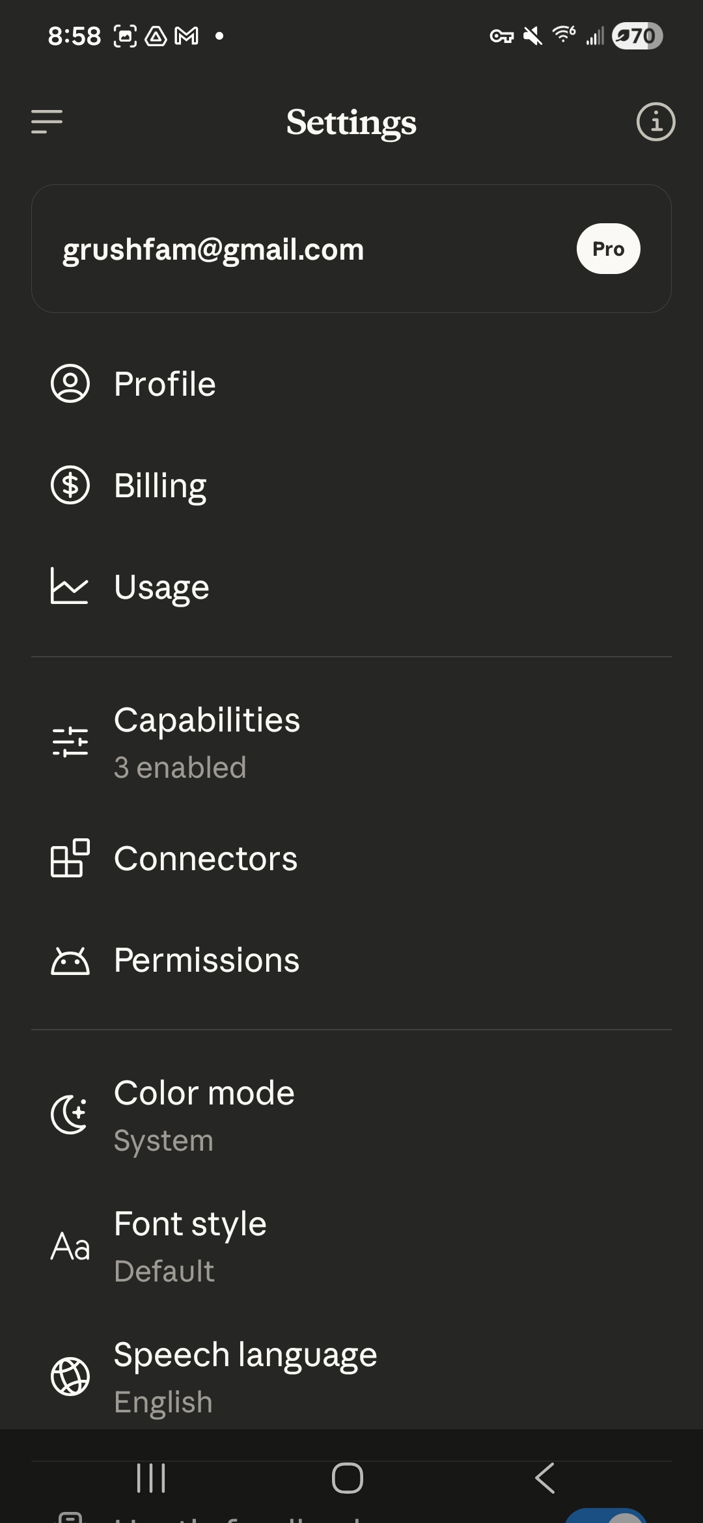Open the hamburger sidebar menu
703x1523 pixels.
pos(47,122)
